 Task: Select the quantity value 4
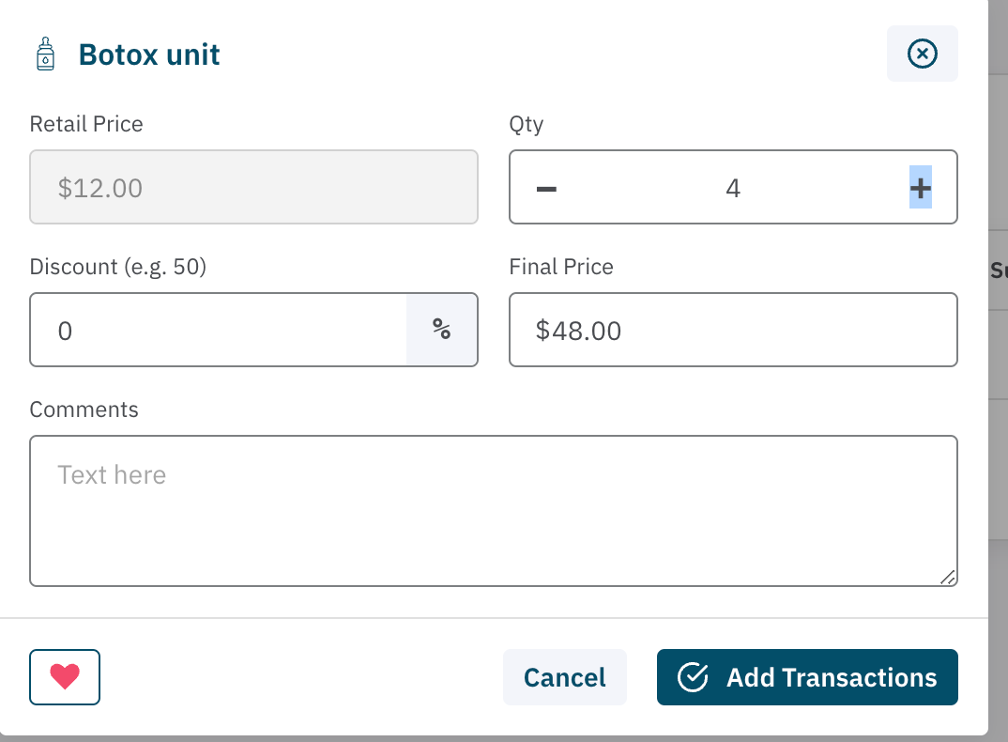coord(733,188)
